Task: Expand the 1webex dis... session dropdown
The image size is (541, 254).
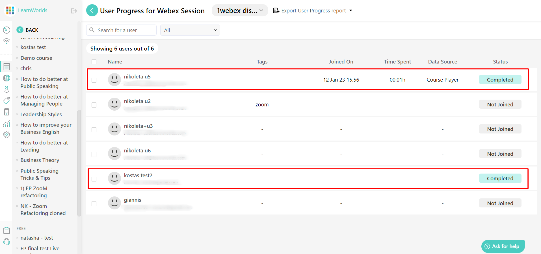Action: [239, 10]
